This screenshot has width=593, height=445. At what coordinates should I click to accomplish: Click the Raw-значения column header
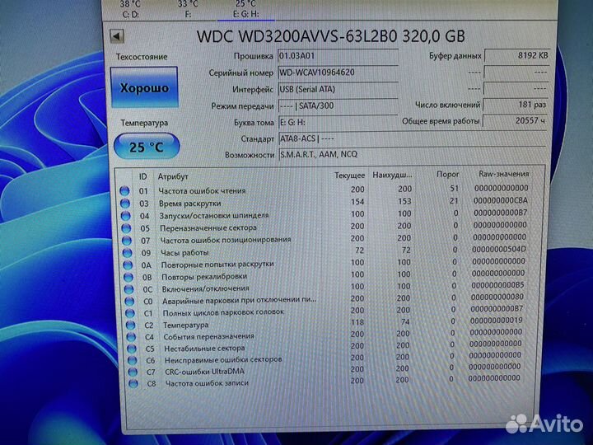(x=503, y=174)
